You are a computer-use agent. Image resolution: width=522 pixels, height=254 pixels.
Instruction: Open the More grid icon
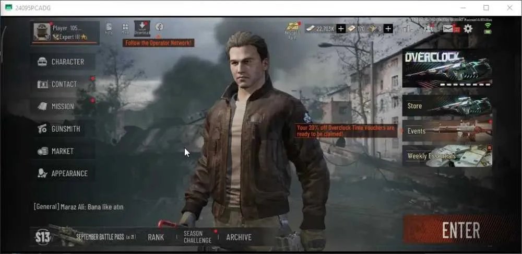click(125, 29)
